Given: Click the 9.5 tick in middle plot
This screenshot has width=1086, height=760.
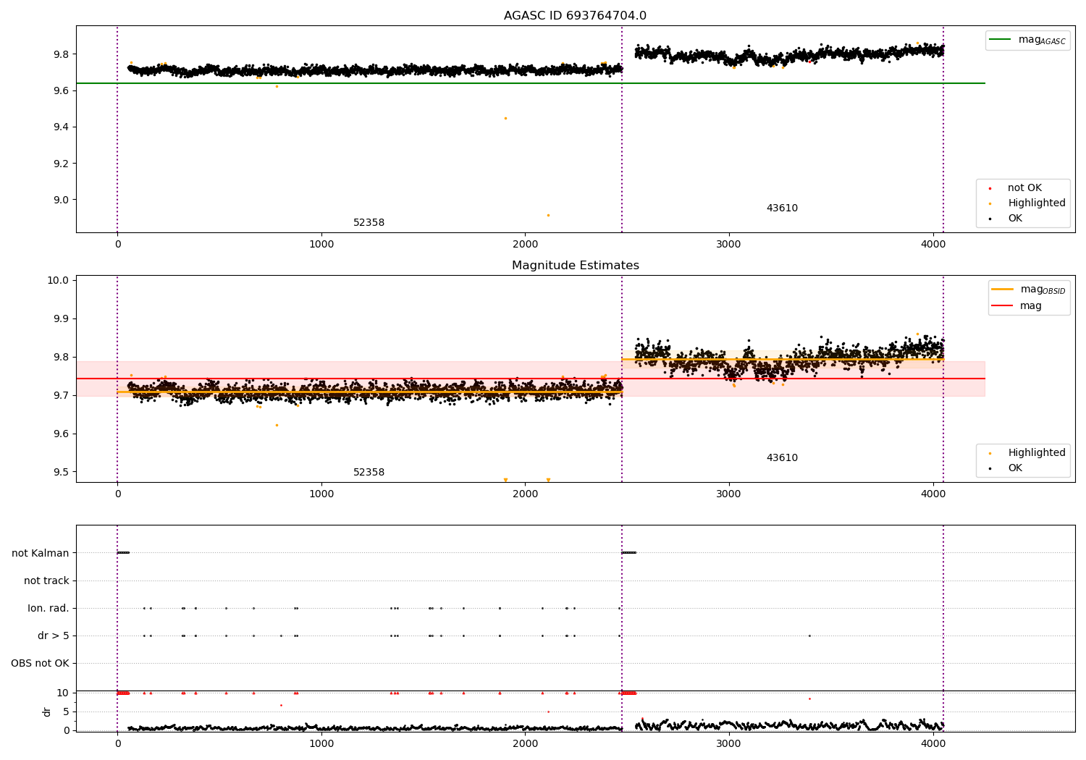Looking at the screenshot, I should (x=60, y=473).
